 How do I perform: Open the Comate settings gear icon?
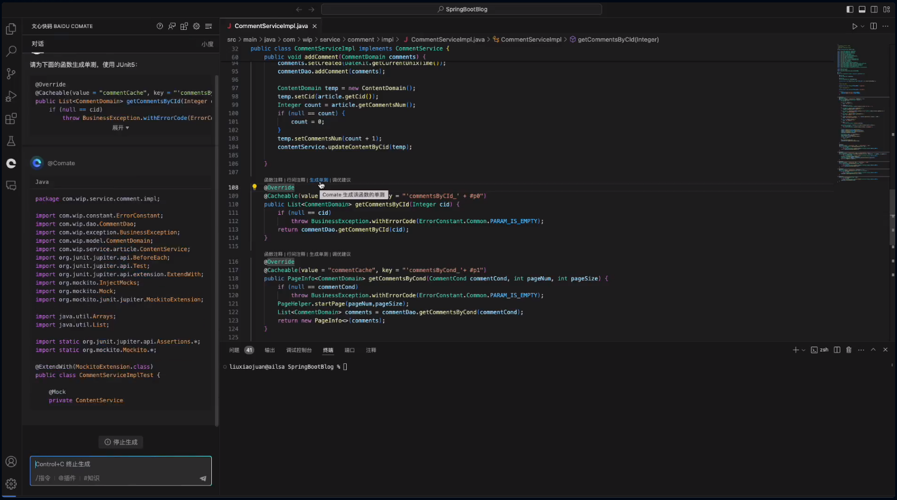point(196,26)
